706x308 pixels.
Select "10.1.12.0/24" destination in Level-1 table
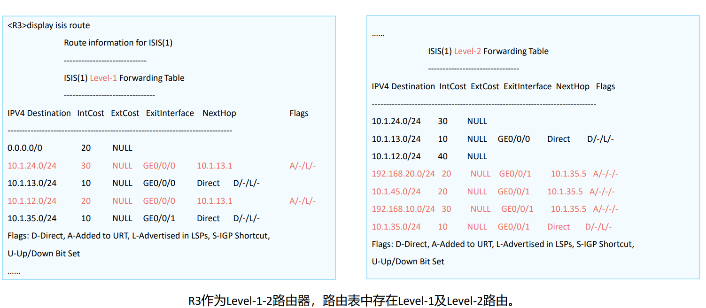[x=32, y=201]
